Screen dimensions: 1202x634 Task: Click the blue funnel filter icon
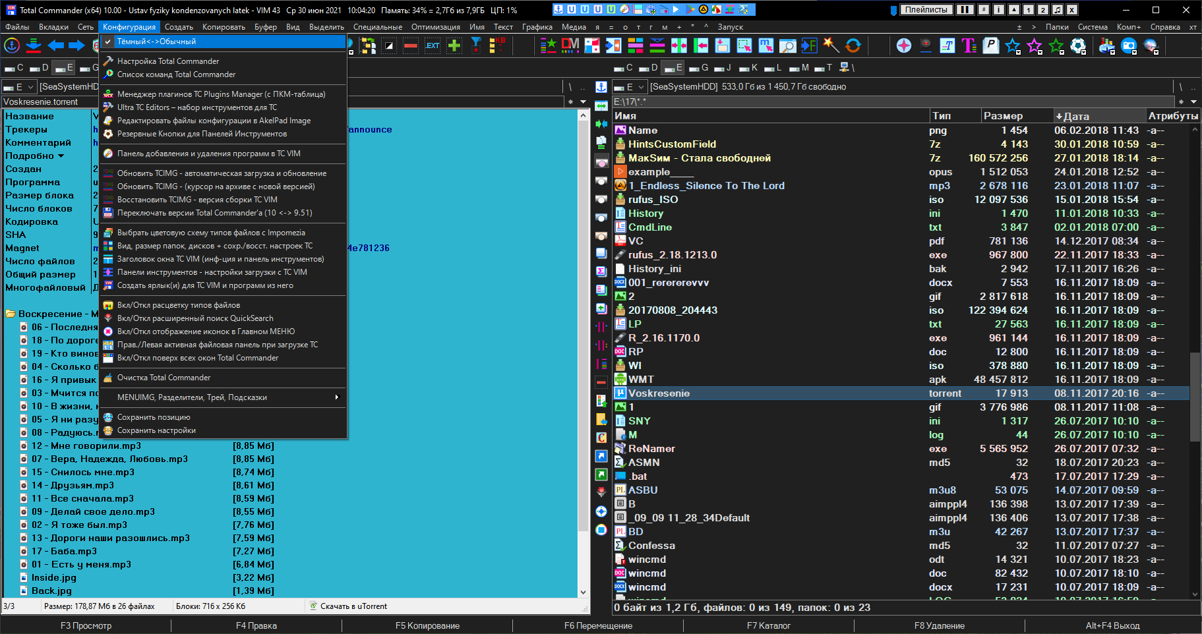click(476, 45)
